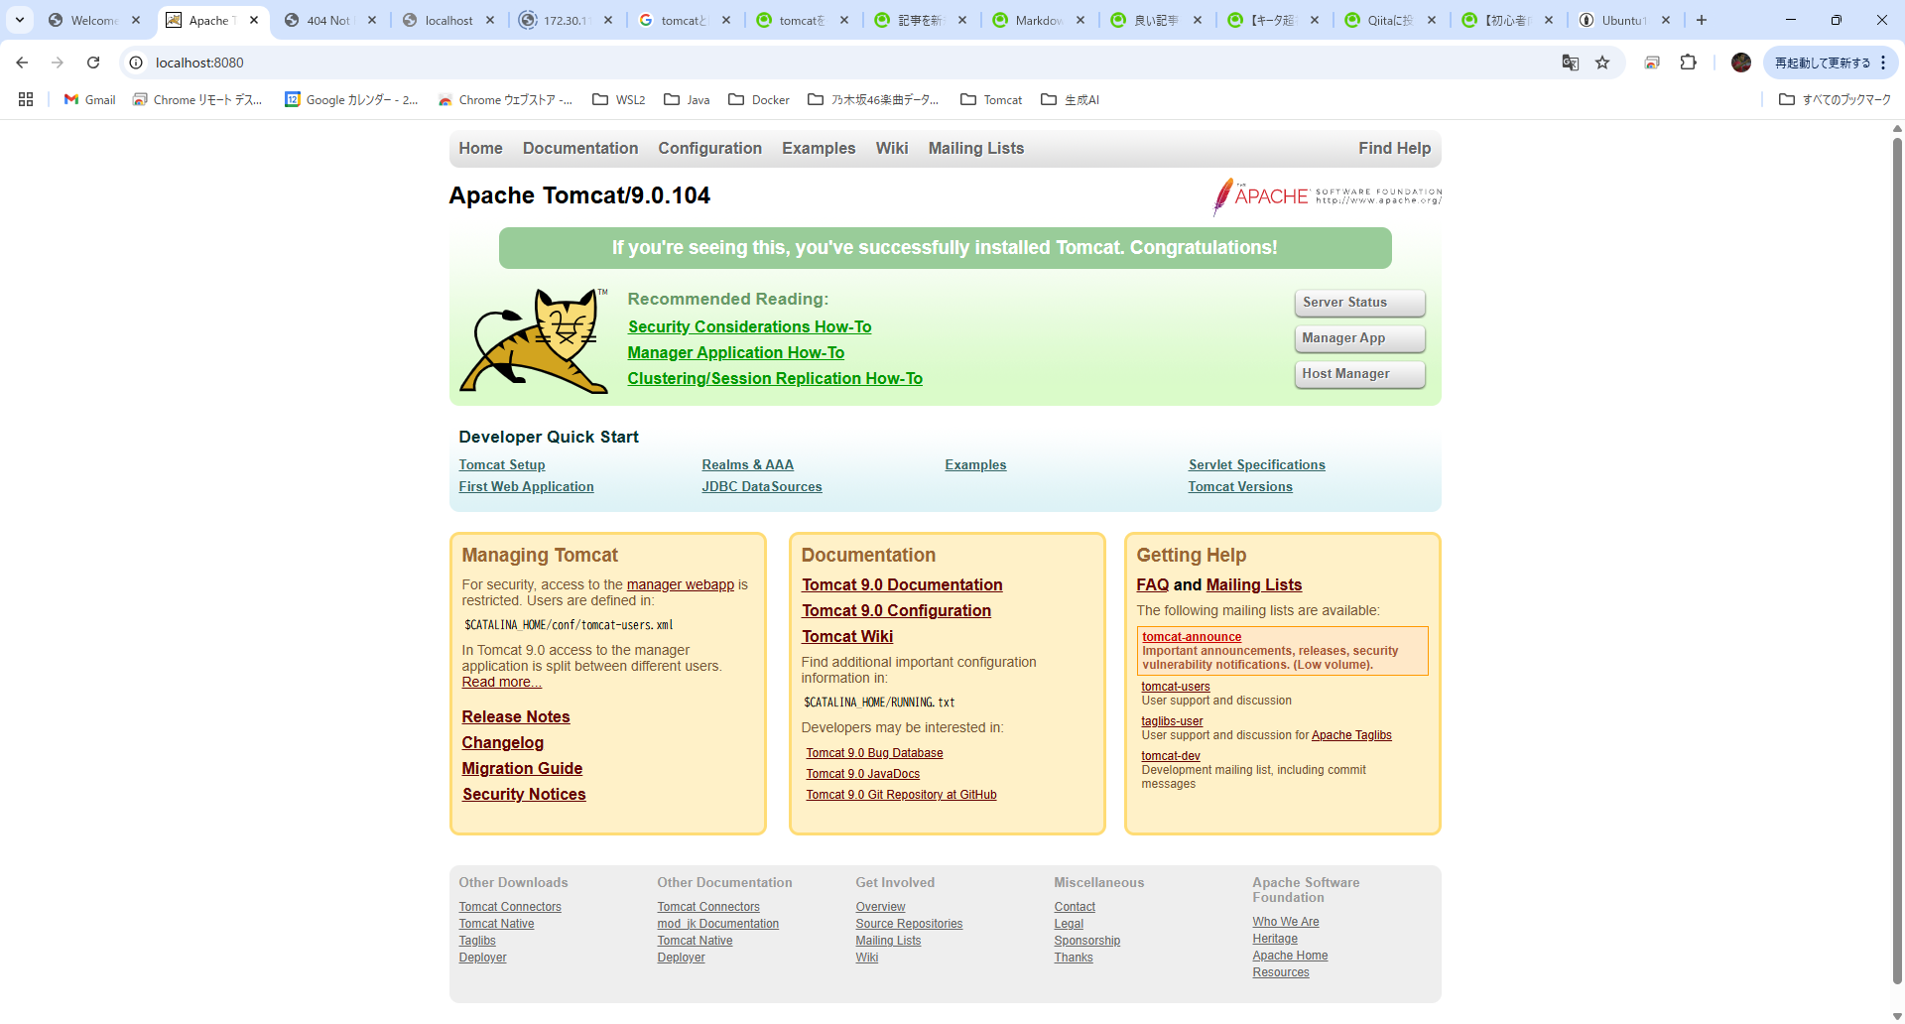Open the Chrome extensions puzzle icon
The image size is (1905, 1024).
point(1688,63)
